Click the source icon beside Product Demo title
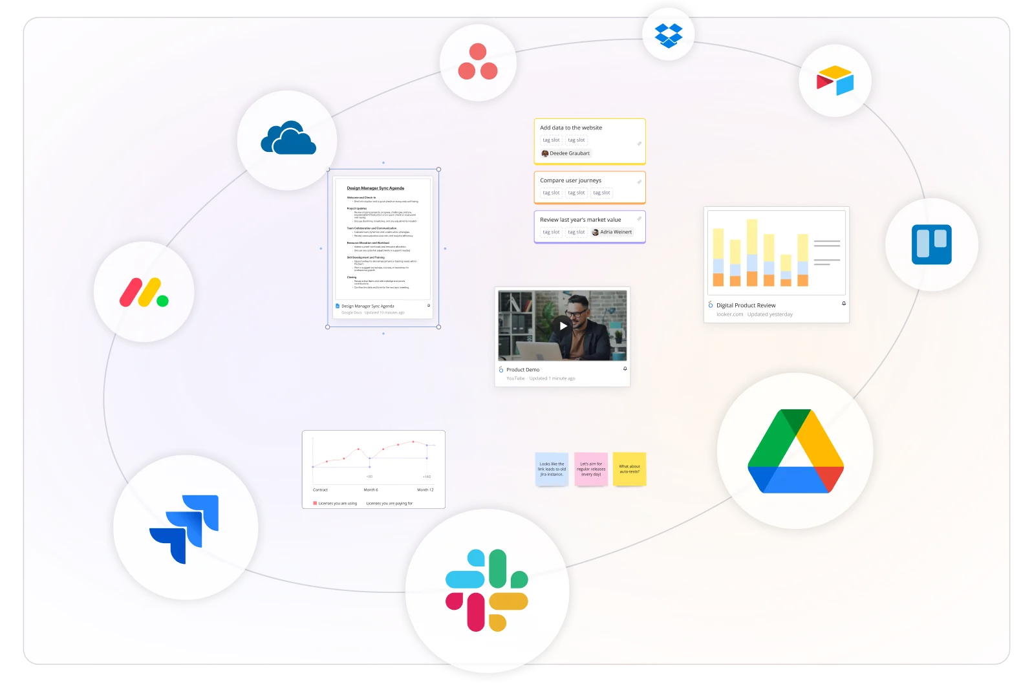The width and height of the screenshot is (1032, 688). (501, 369)
